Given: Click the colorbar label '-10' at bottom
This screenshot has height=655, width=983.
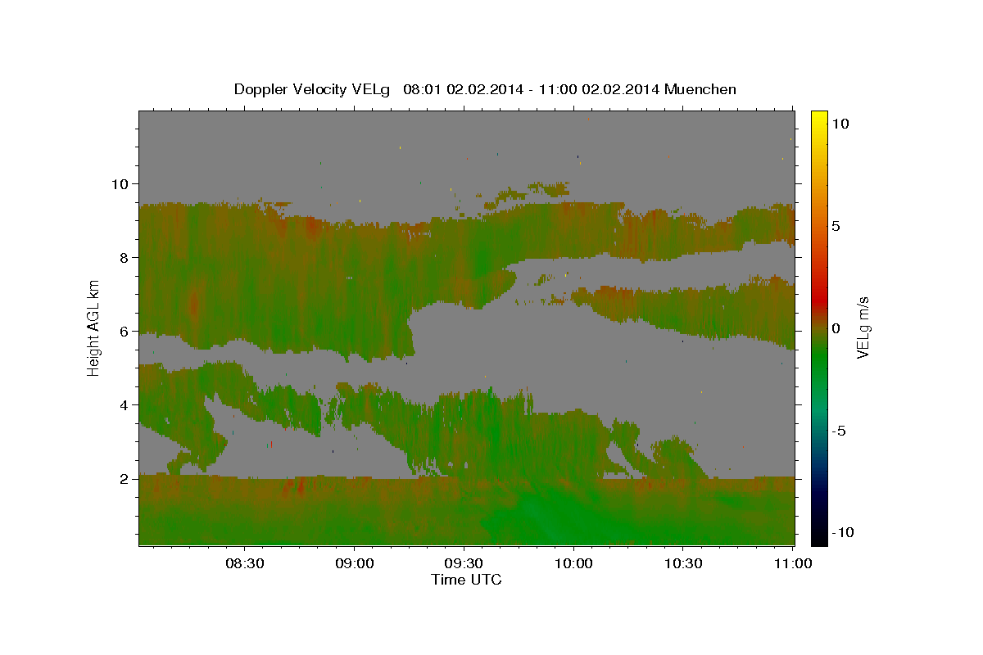Looking at the screenshot, I should (x=843, y=533).
